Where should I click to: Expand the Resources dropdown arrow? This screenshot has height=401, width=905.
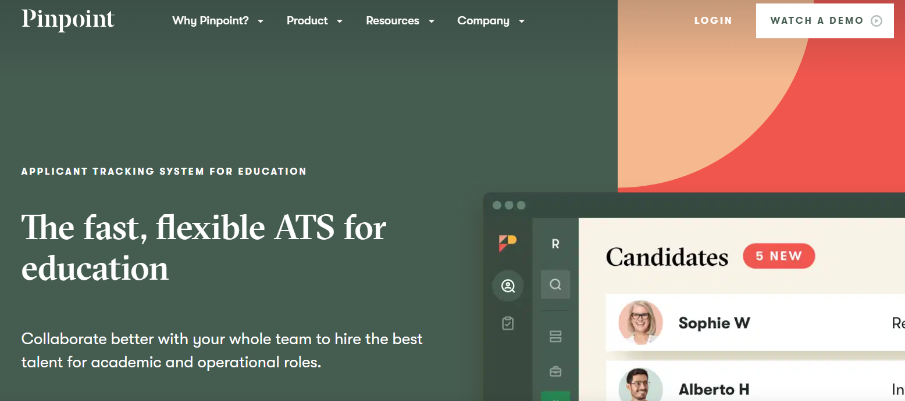(431, 21)
